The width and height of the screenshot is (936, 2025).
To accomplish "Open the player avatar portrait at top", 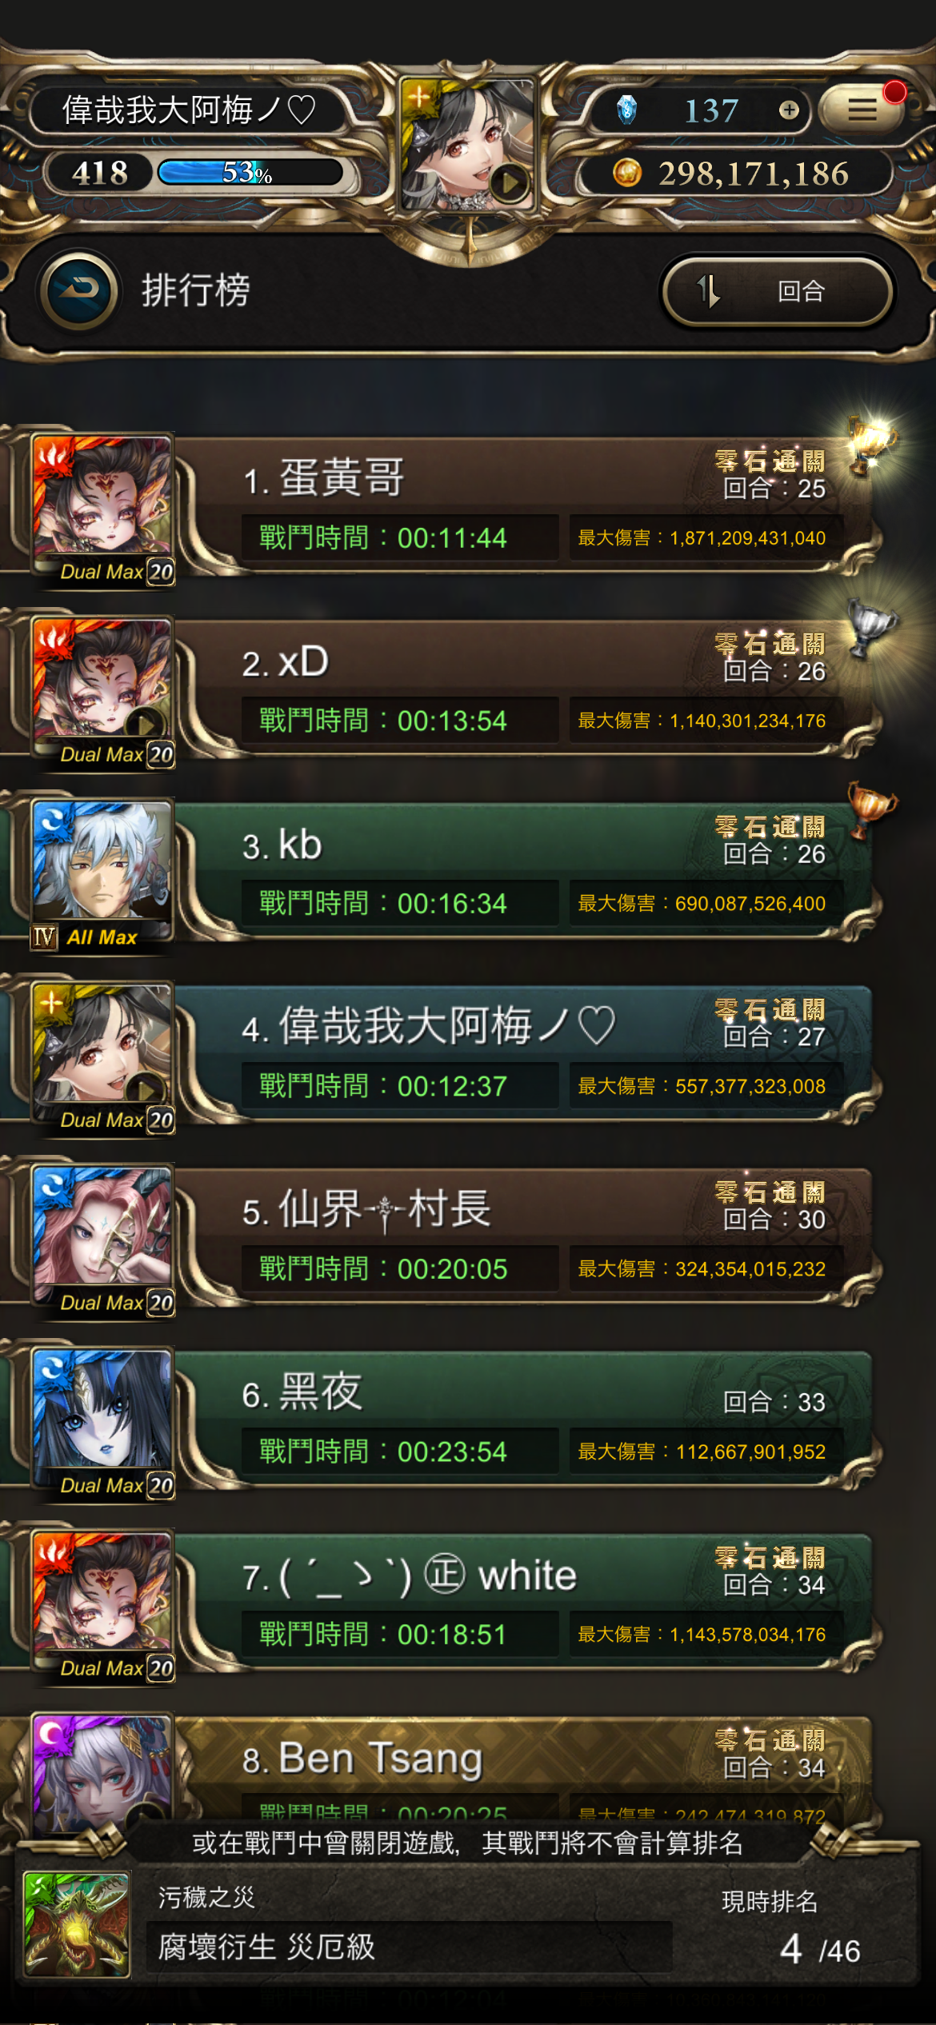I will 468,145.
